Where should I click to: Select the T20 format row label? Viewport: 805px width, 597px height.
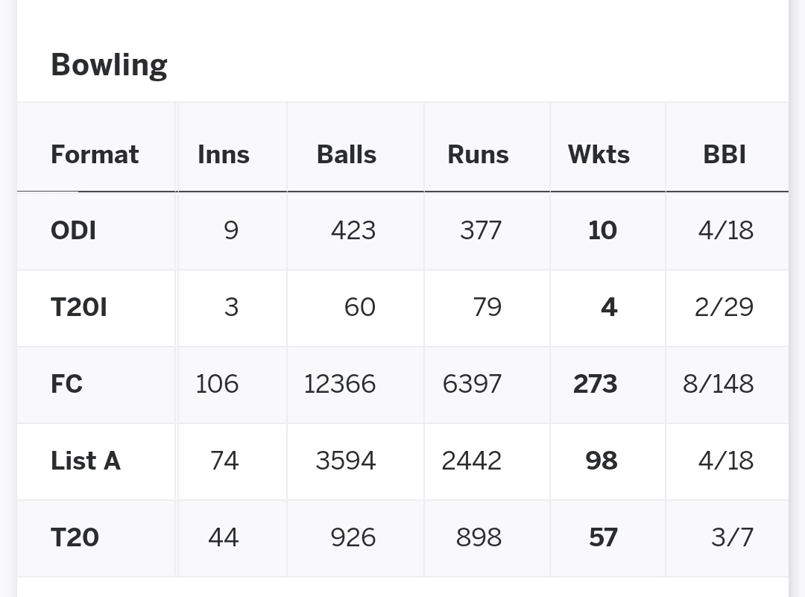point(75,537)
